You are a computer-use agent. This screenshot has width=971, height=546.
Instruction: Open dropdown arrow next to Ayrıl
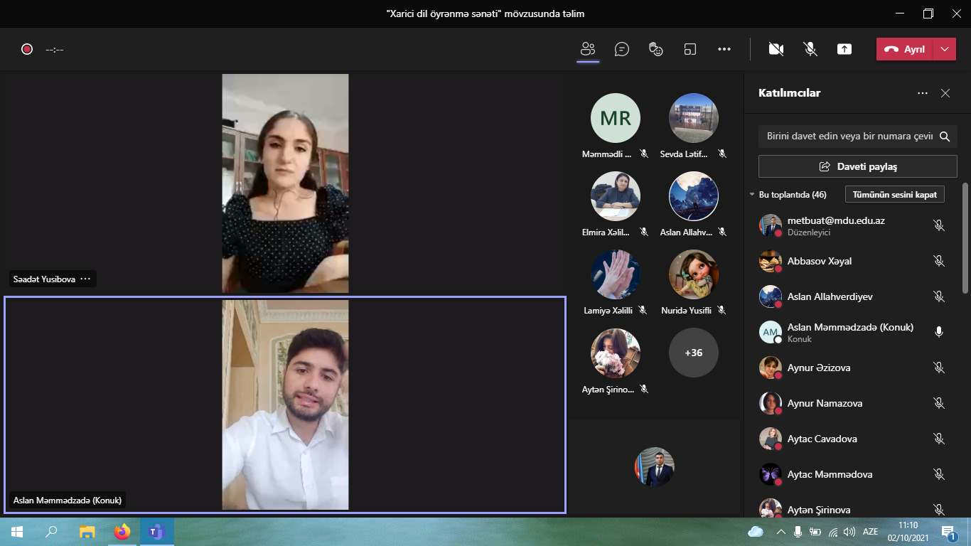tap(944, 49)
